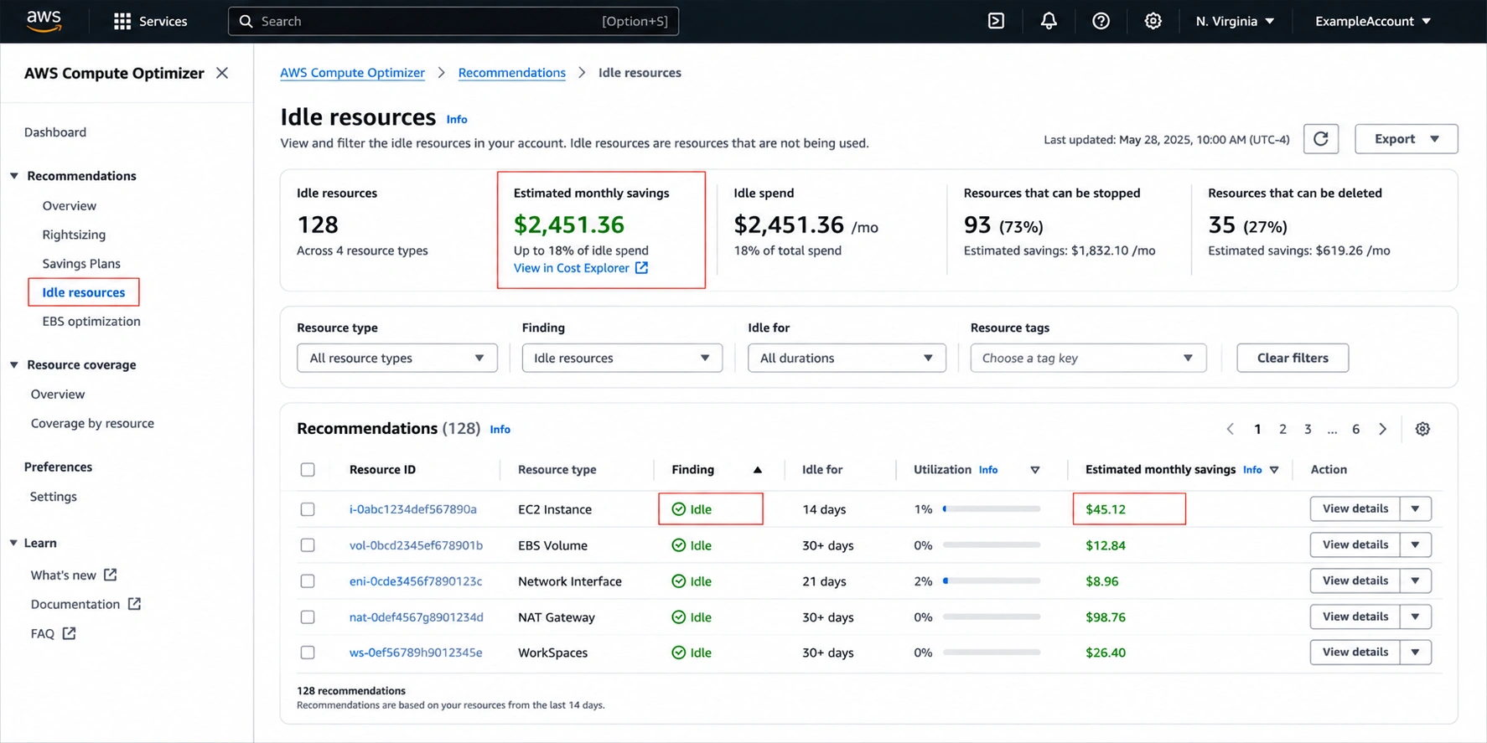Open the CloudShell terminal icon
The width and height of the screenshot is (1487, 743).
[996, 21]
